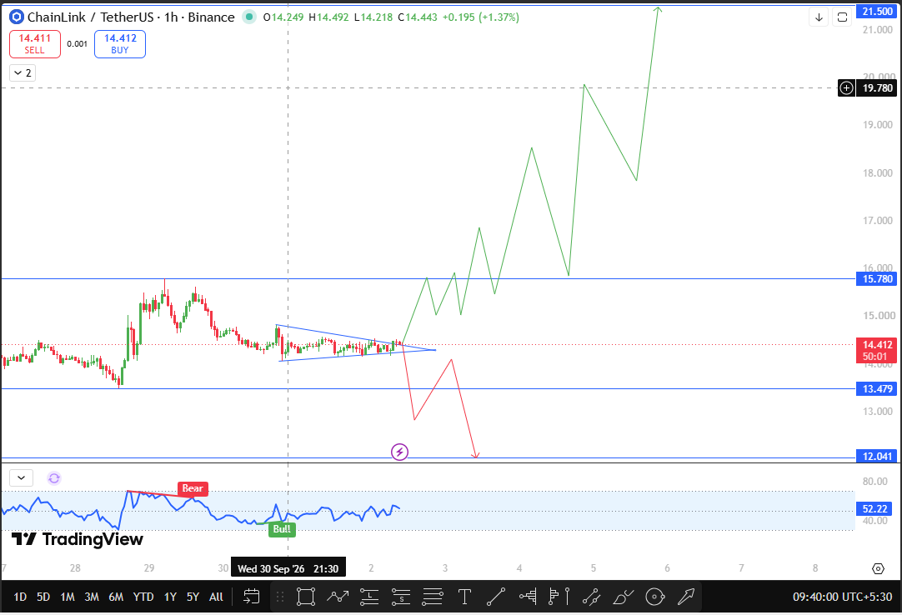Image resolution: width=902 pixels, height=615 pixels.
Task: Select the Text tool
Action: point(464,597)
